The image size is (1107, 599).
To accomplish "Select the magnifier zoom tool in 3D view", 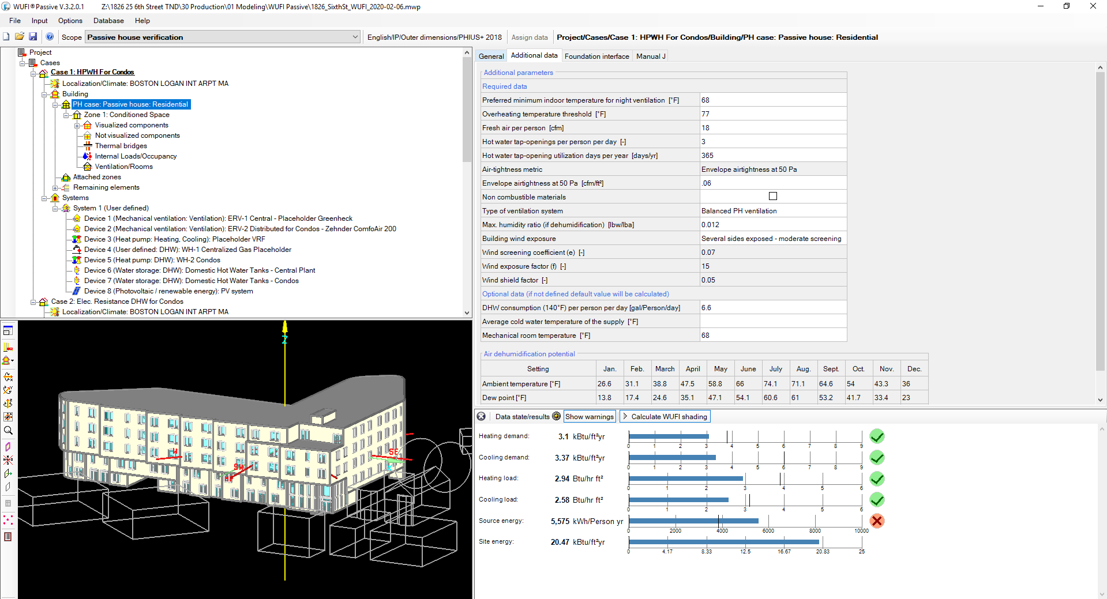I will (8, 431).
